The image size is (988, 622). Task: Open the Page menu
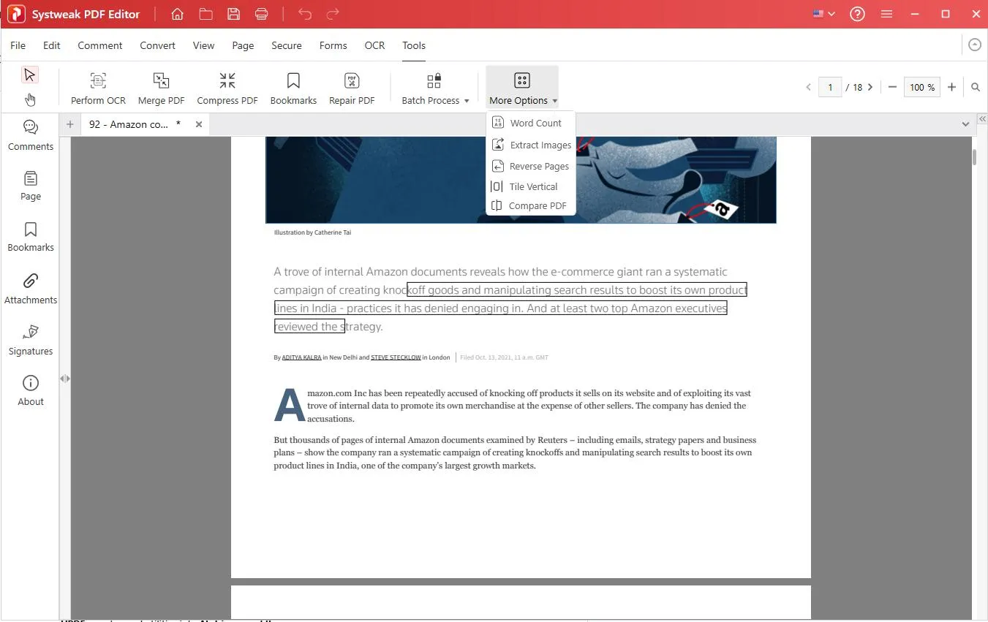click(x=243, y=45)
